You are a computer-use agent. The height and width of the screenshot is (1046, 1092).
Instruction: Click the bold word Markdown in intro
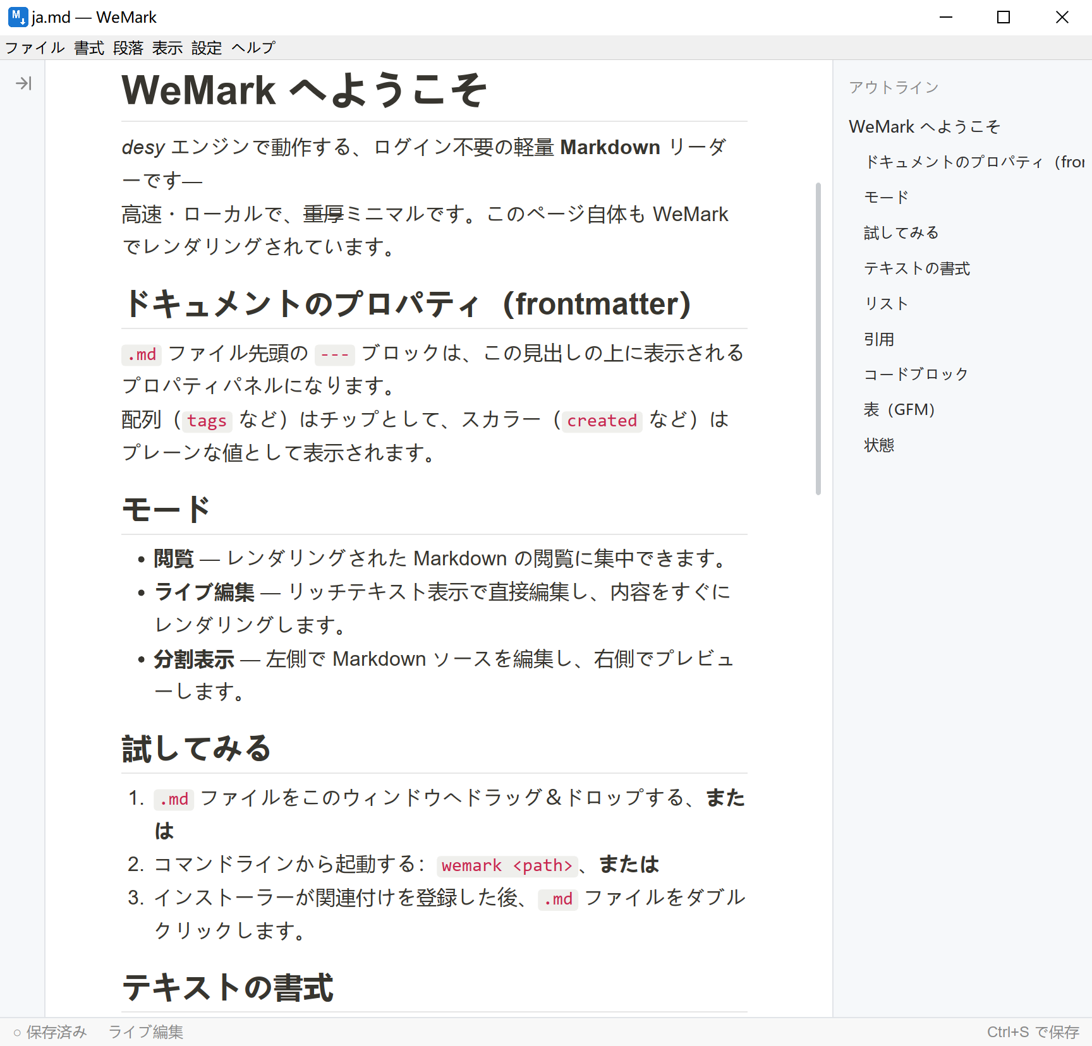pyautogui.click(x=610, y=147)
